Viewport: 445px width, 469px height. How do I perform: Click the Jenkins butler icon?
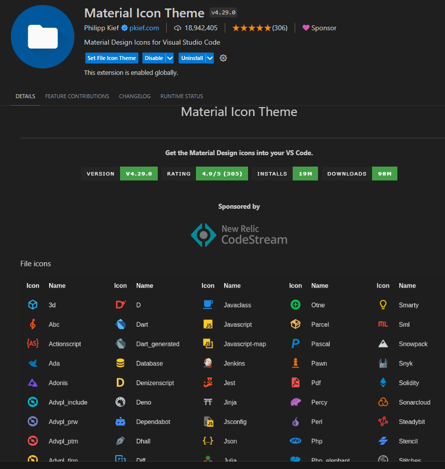coord(208,363)
